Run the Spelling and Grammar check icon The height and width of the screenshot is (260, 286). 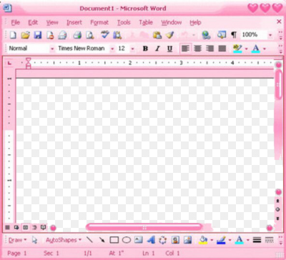[x=104, y=35]
